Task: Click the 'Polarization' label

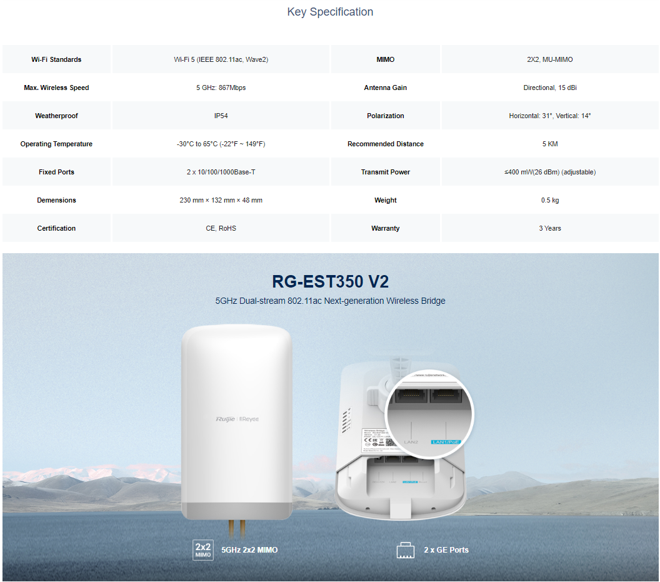Action: [386, 116]
